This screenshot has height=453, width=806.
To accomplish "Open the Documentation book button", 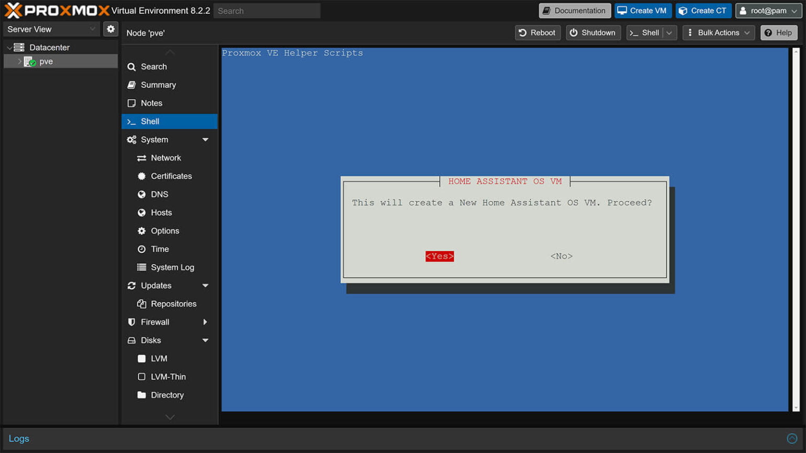I will click(574, 10).
